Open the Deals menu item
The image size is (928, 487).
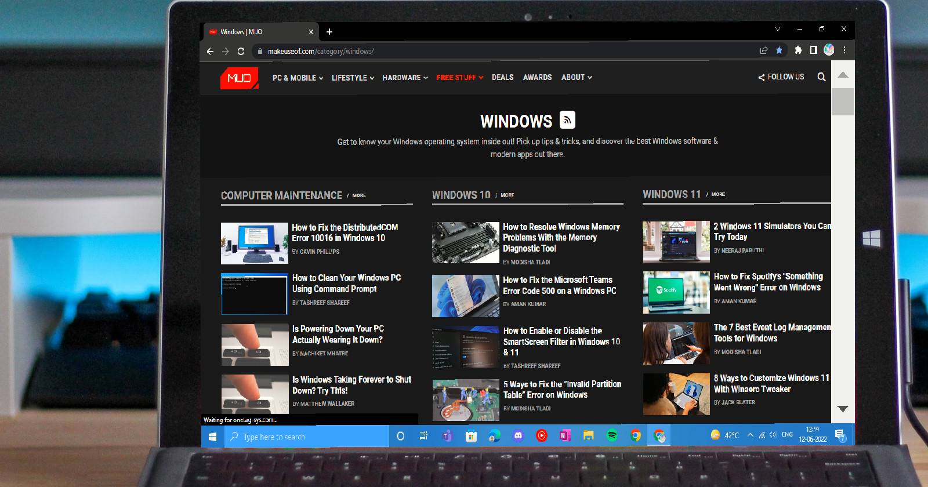(x=502, y=77)
